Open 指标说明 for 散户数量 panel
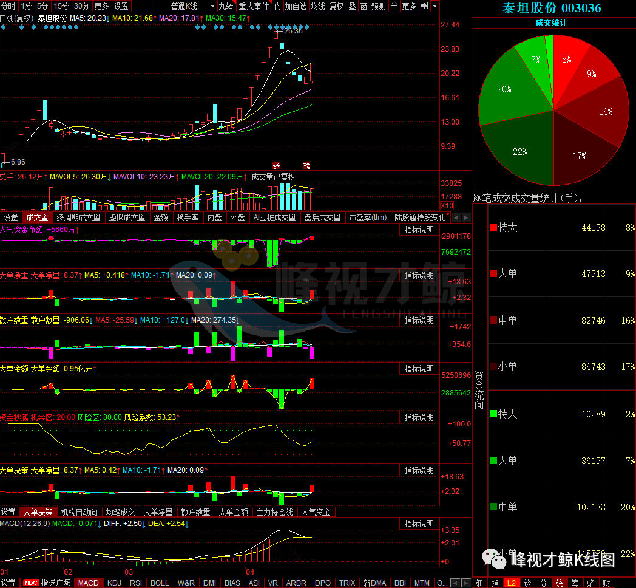Viewport: 636px width, 588px height. click(x=419, y=320)
